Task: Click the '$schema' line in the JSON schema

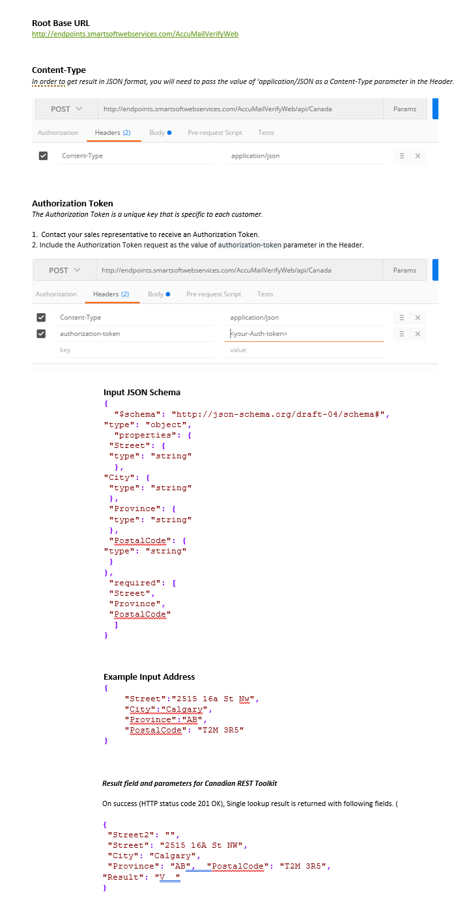Action: [251, 414]
